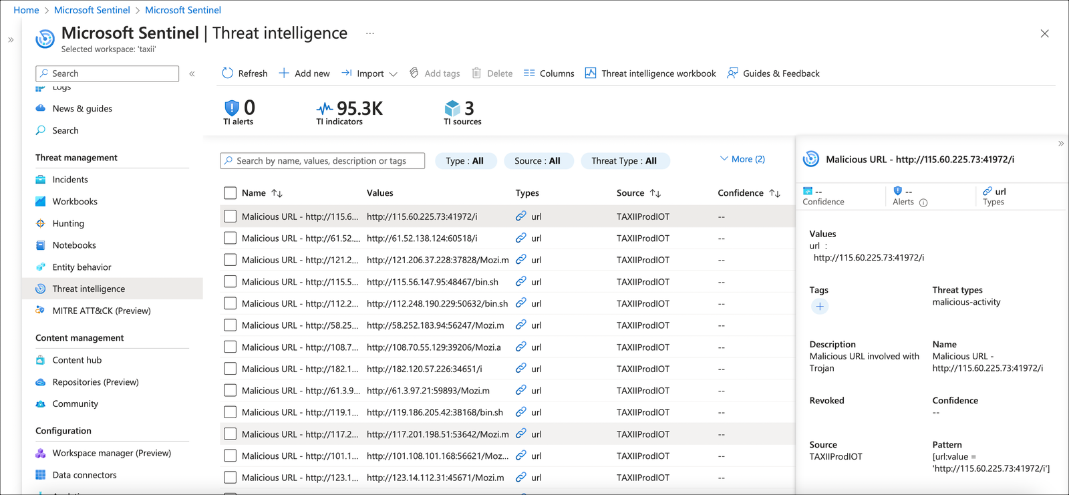This screenshot has height=495, width=1069.
Task: Check the row for http://108.70.55.129:39206/Mozi.a
Action: 231,347
